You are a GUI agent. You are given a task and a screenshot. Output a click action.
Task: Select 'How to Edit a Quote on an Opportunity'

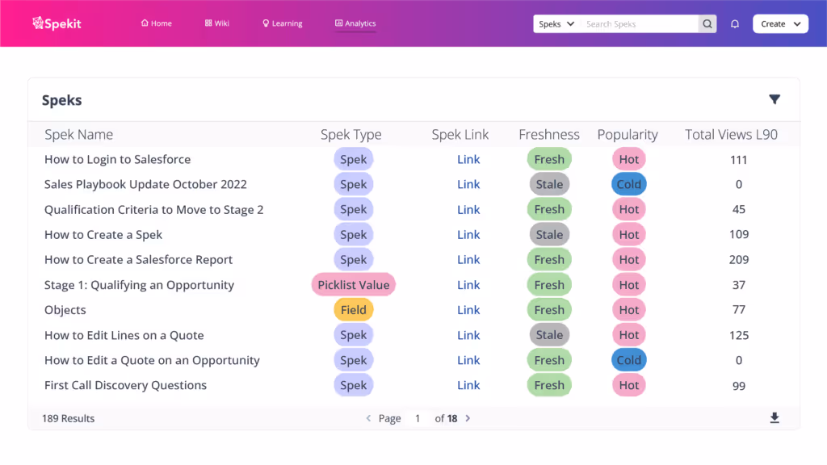(152, 360)
